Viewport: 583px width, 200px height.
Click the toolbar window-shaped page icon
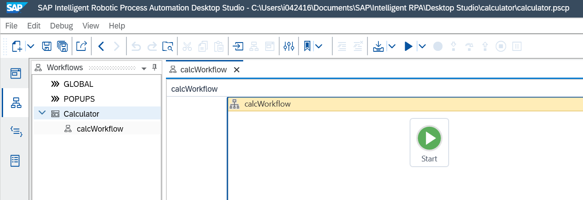click(269, 46)
